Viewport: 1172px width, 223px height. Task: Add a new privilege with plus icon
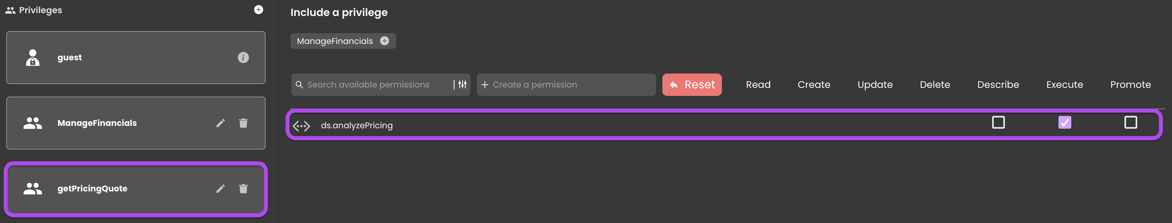click(258, 10)
